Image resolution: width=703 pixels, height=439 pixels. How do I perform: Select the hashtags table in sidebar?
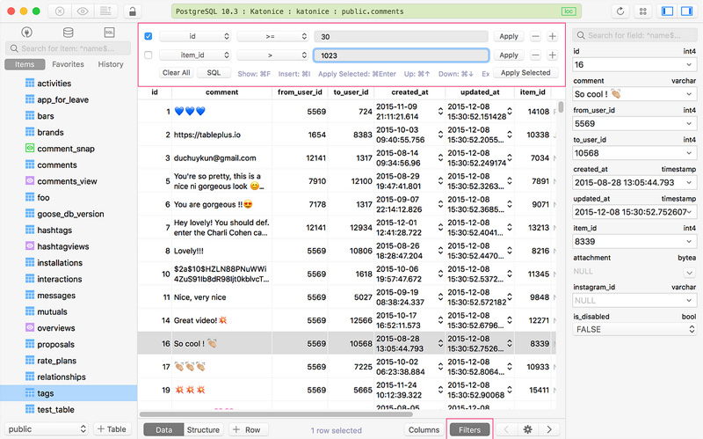point(55,230)
